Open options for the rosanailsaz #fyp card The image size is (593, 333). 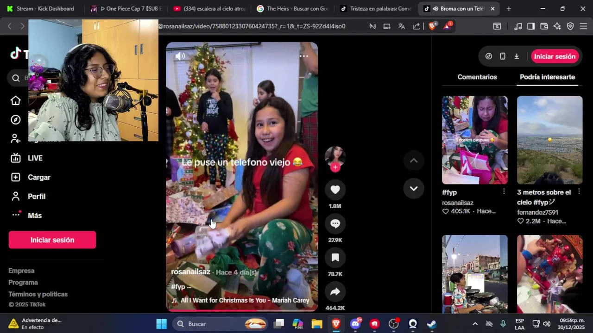coord(504,191)
